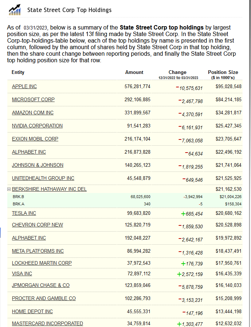Click Microsoft's position size $84,214,185
Image resolution: width=251 pixels, height=327 pixels.
coord(228,99)
